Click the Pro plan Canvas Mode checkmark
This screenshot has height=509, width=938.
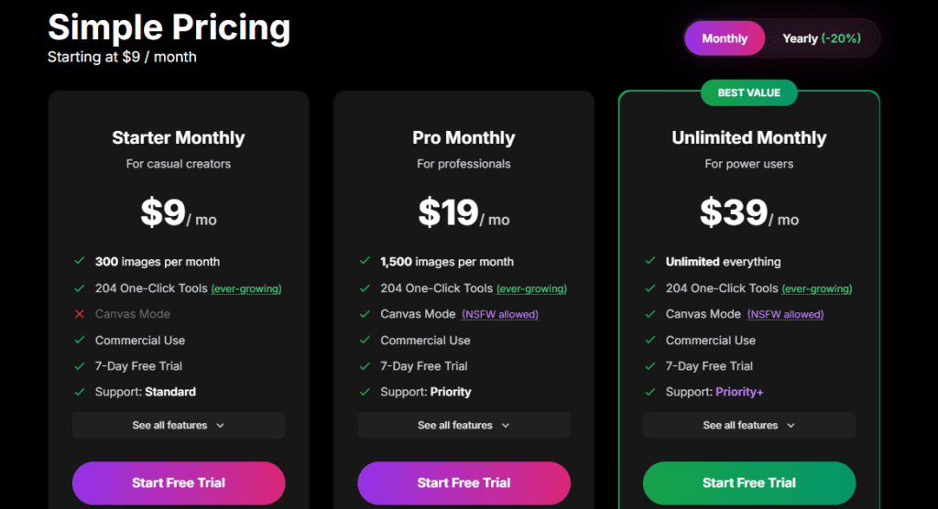(365, 314)
